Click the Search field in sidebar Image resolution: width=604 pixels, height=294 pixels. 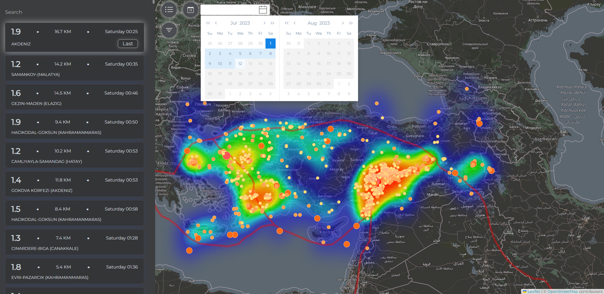75,12
